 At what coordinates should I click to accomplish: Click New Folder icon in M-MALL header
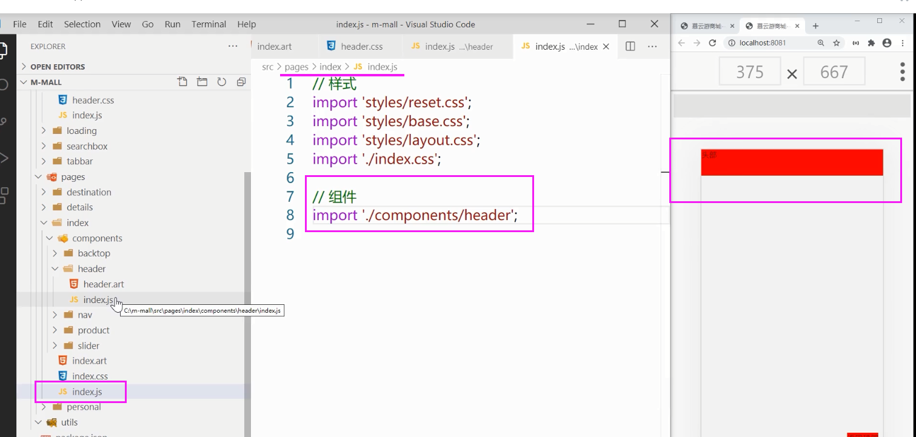[x=202, y=82]
